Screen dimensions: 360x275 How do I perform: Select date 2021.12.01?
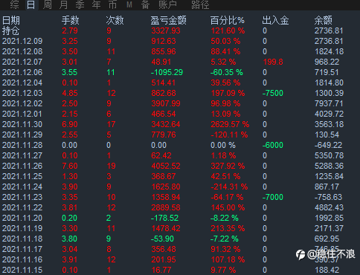(22, 114)
